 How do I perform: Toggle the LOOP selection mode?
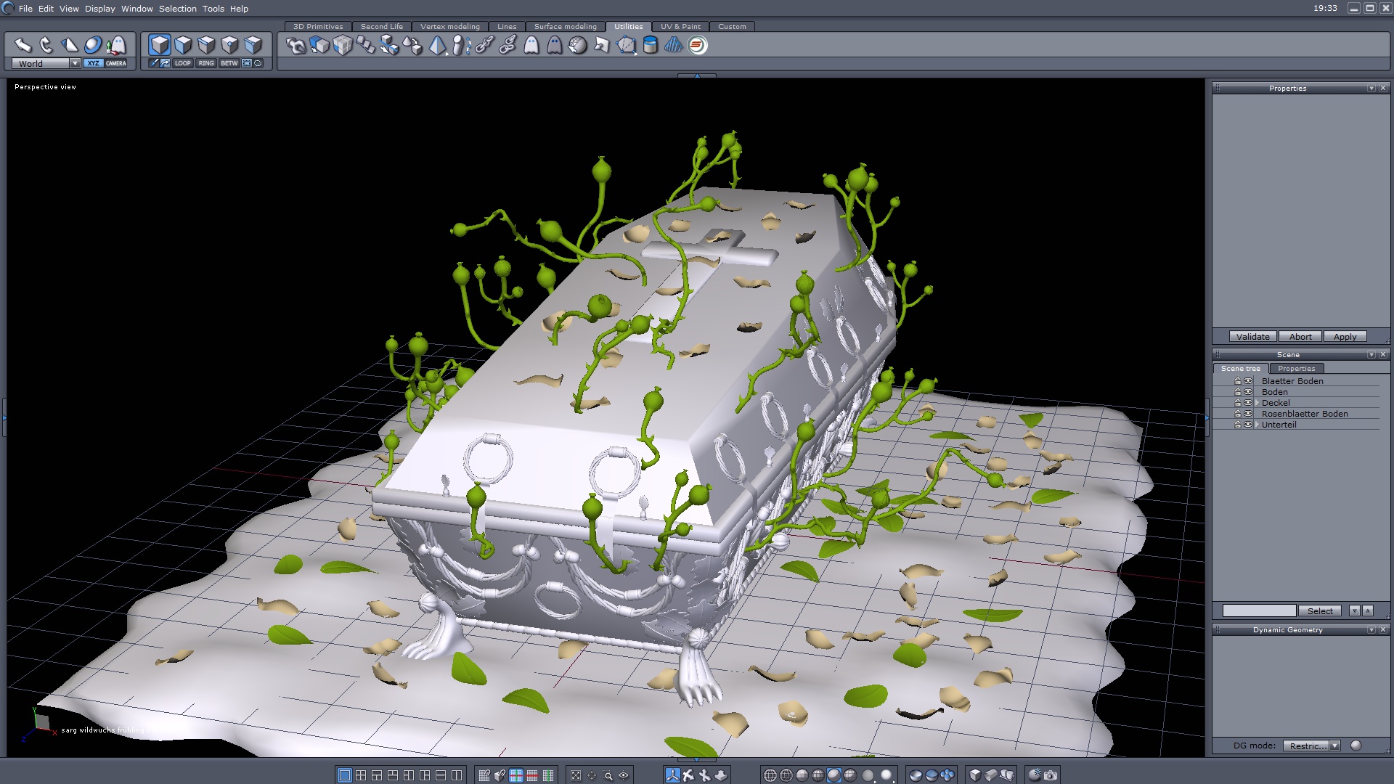182,63
